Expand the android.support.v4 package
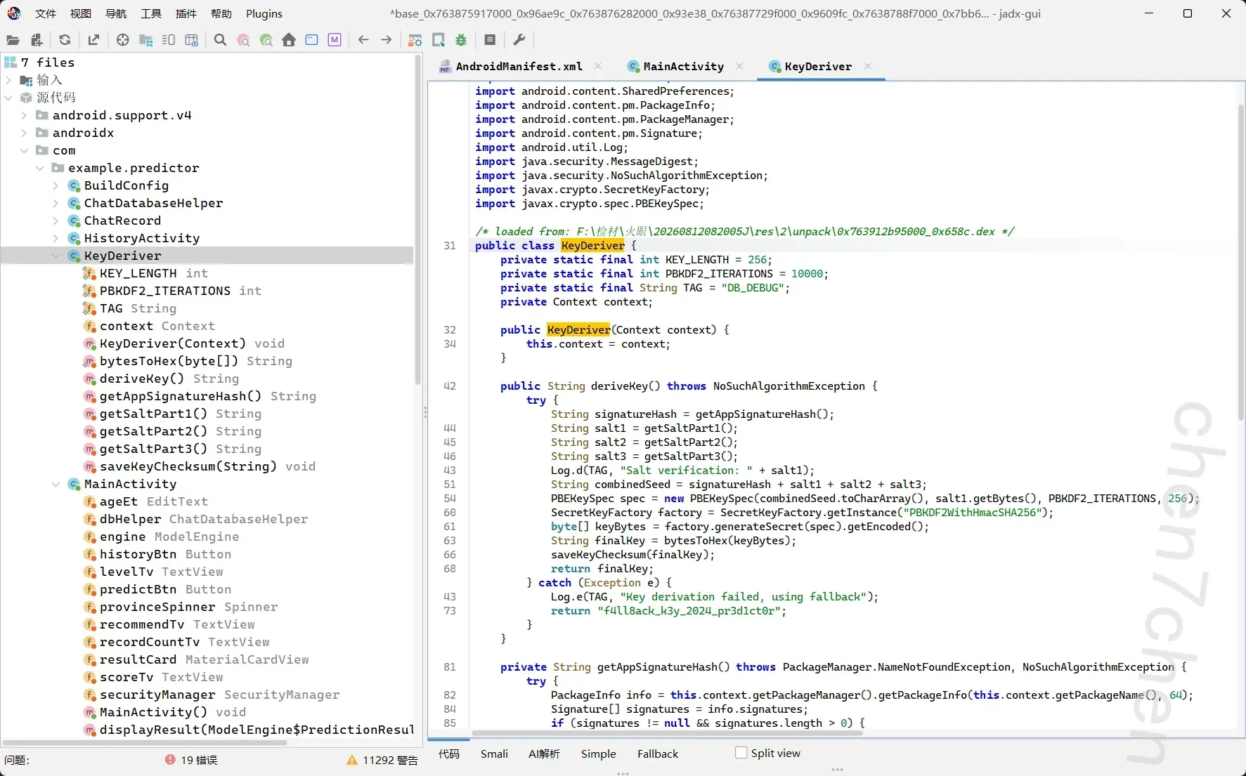Viewport: 1246px width, 776px height. tap(25, 115)
